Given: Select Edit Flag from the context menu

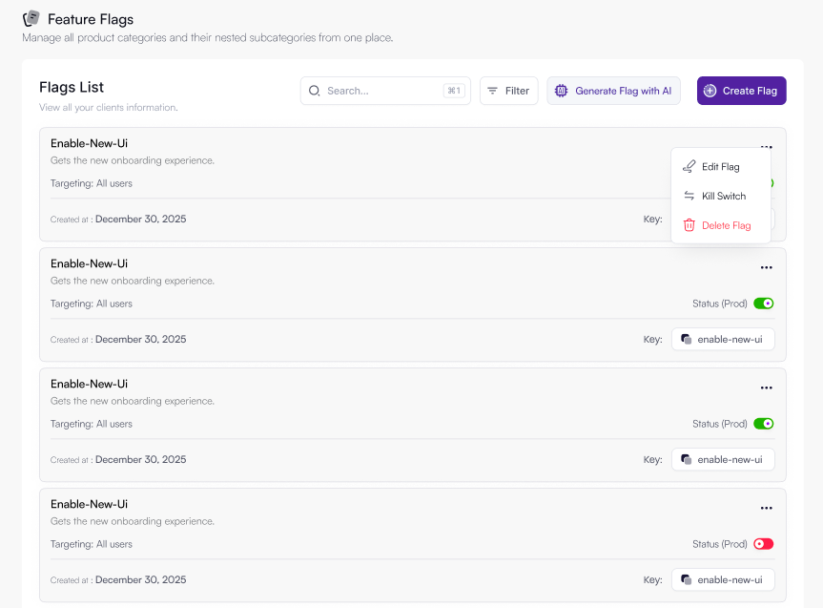Looking at the screenshot, I should click(720, 165).
